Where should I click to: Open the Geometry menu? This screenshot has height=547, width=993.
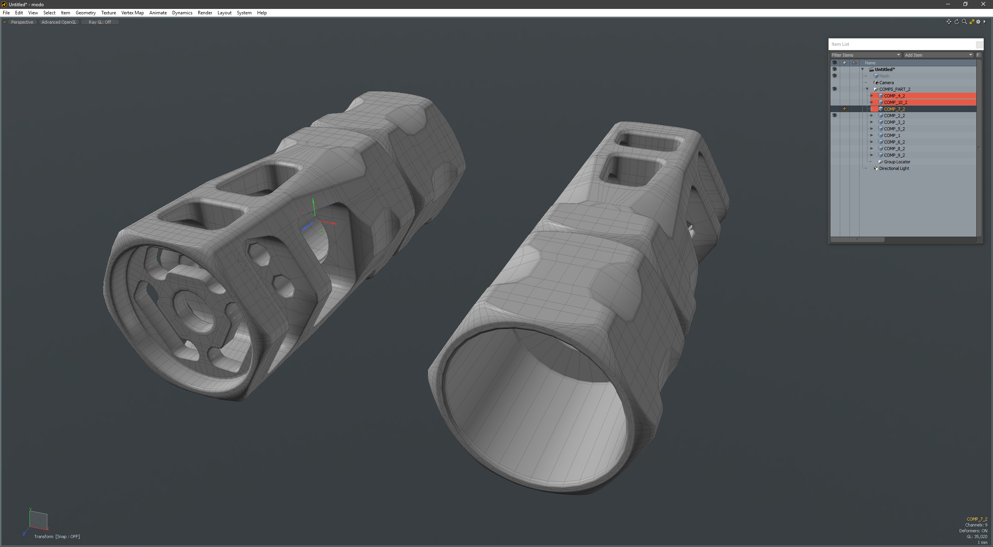[85, 13]
